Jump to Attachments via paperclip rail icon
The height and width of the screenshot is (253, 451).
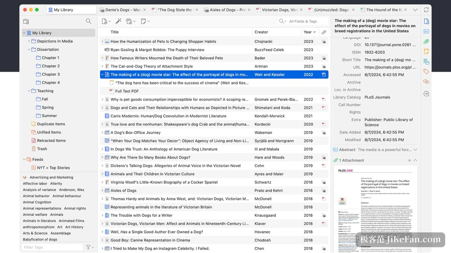pos(426,42)
